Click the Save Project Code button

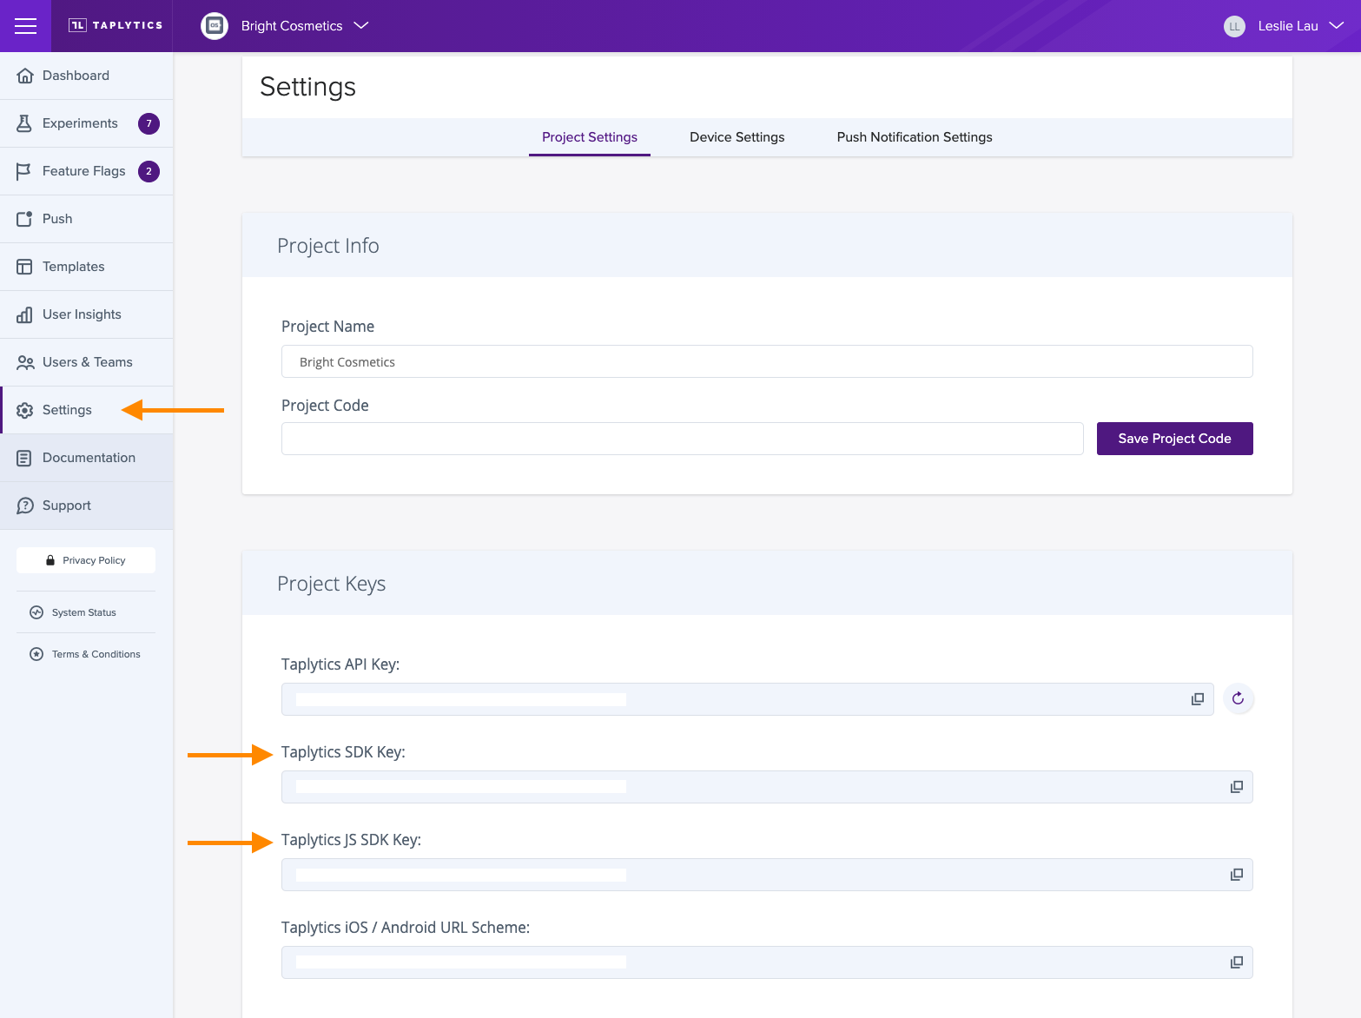click(x=1175, y=439)
